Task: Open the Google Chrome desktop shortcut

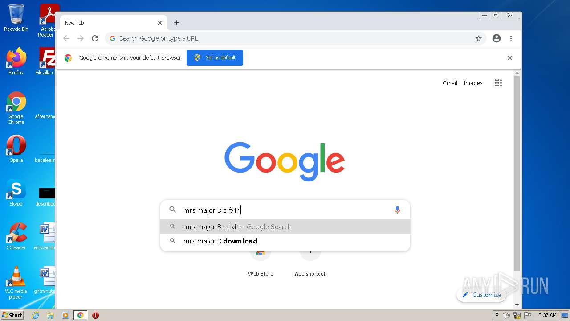Action: [16, 108]
